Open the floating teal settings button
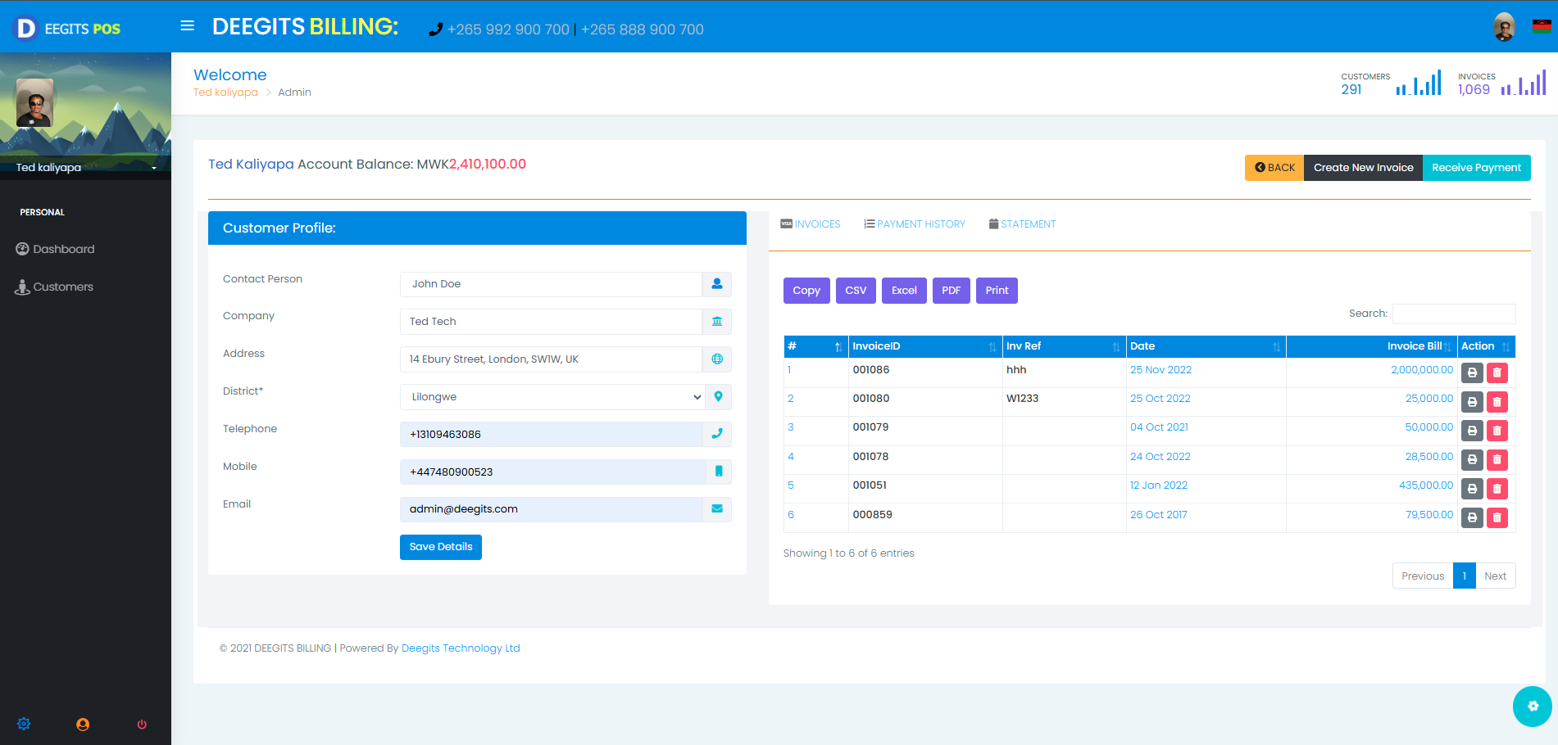The height and width of the screenshot is (745, 1558). [x=1532, y=706]
